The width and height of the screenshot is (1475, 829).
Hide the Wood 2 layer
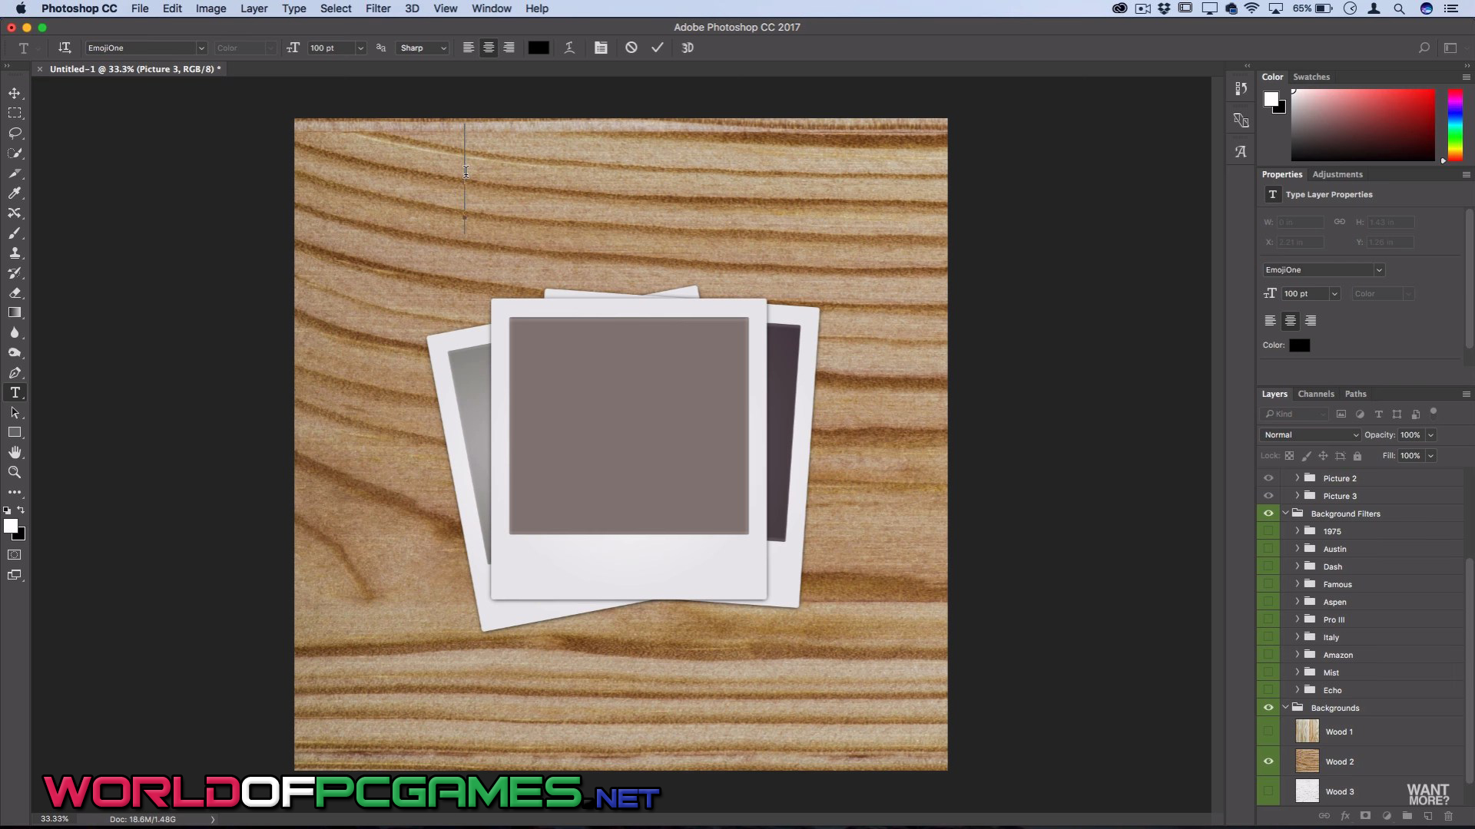pyautogui.click(x=1268, y=761)
